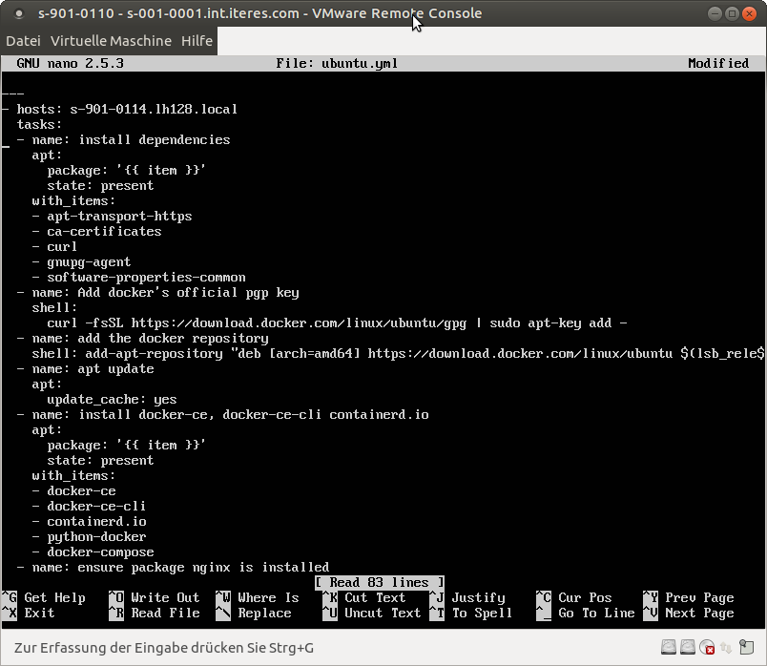Click the 'docker-compose' list item
Viewport: 767px width, 666px height.
(93, 552)
